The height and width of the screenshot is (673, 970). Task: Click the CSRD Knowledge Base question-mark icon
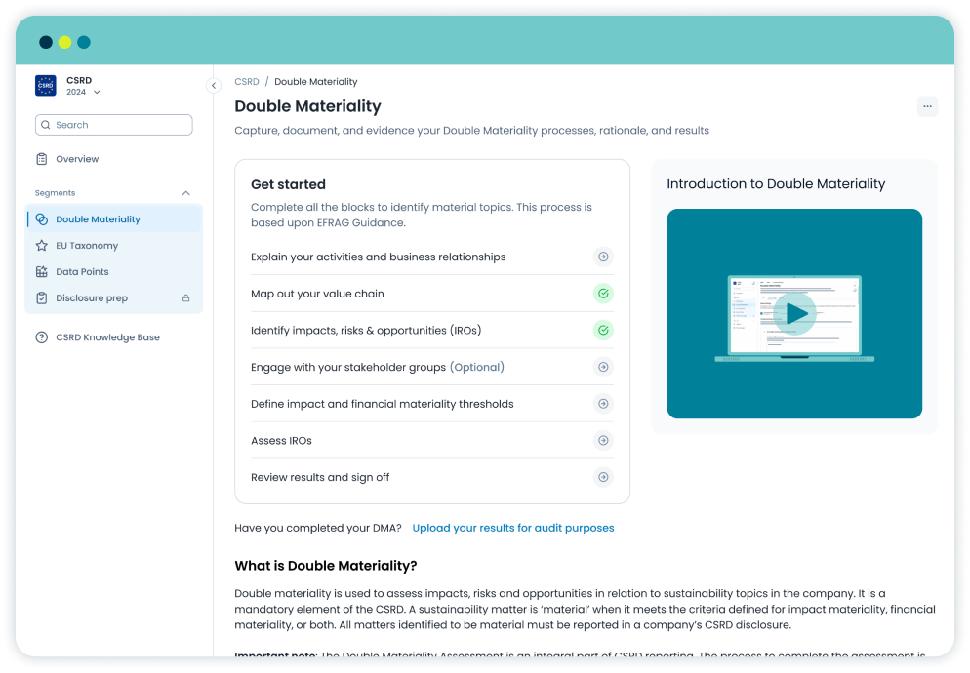(x=41, y=337)
